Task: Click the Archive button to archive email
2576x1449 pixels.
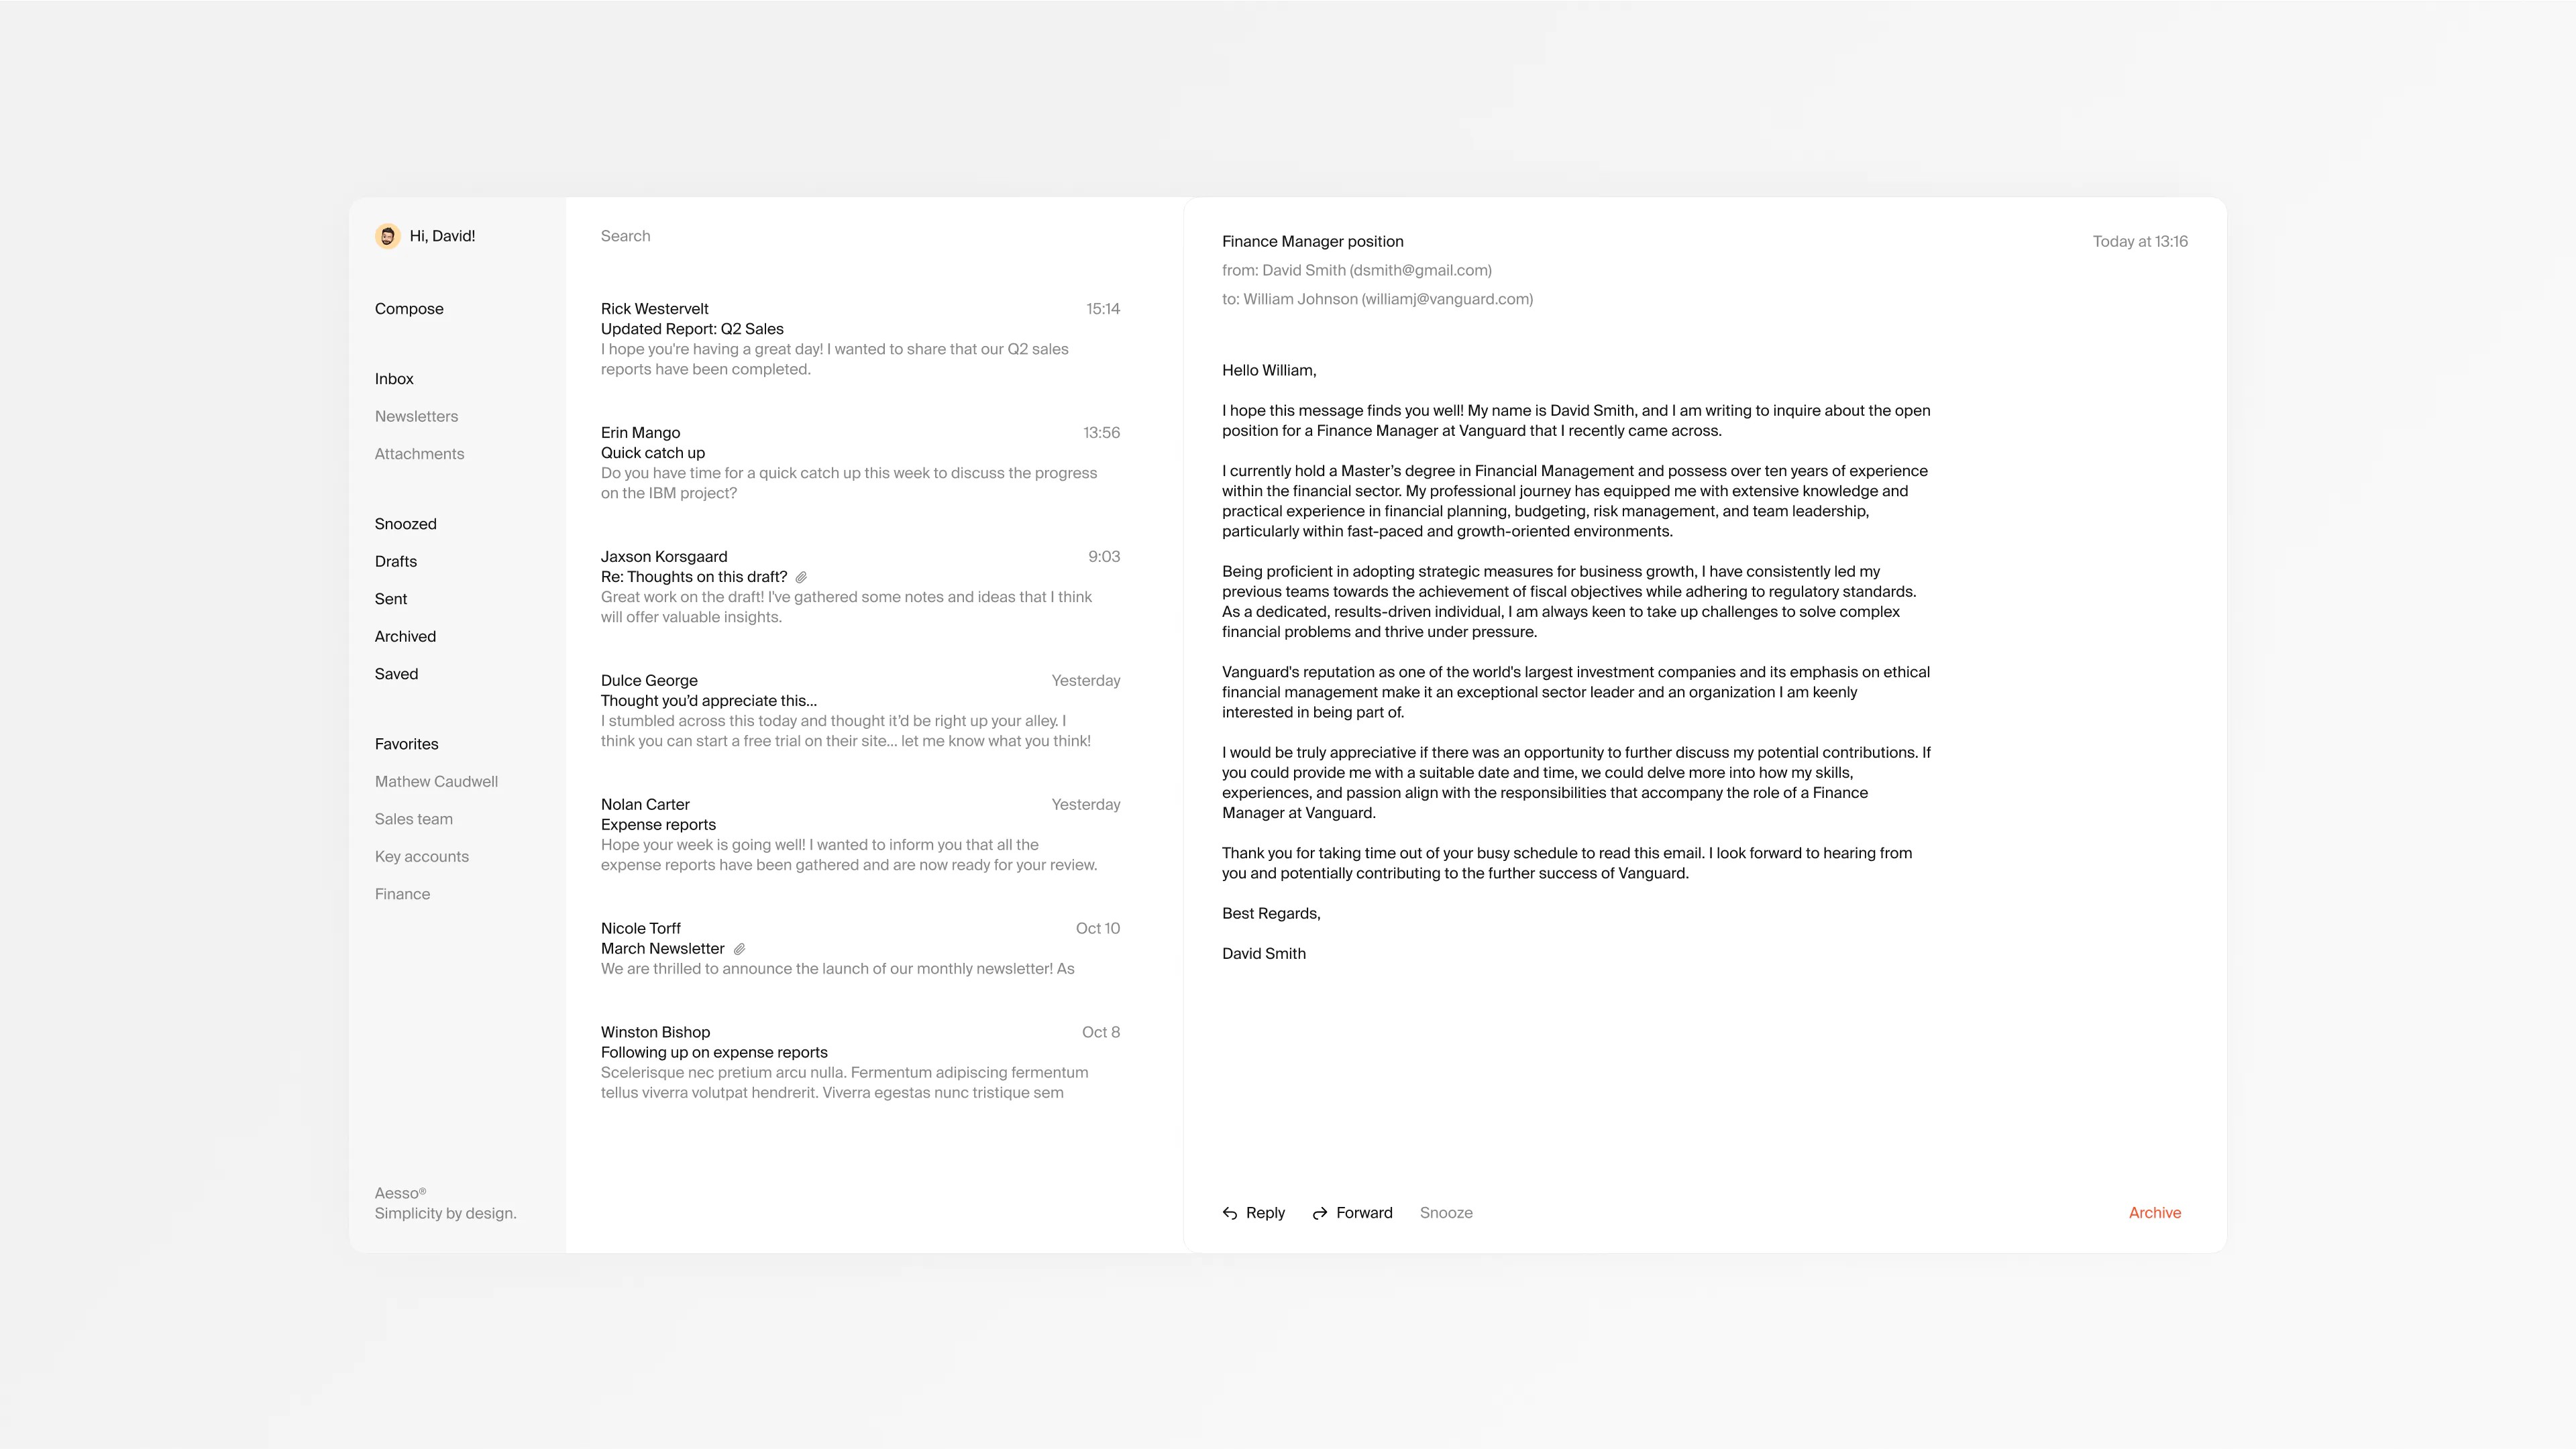Action: pyautogui.click(x=2155, y=1212)
